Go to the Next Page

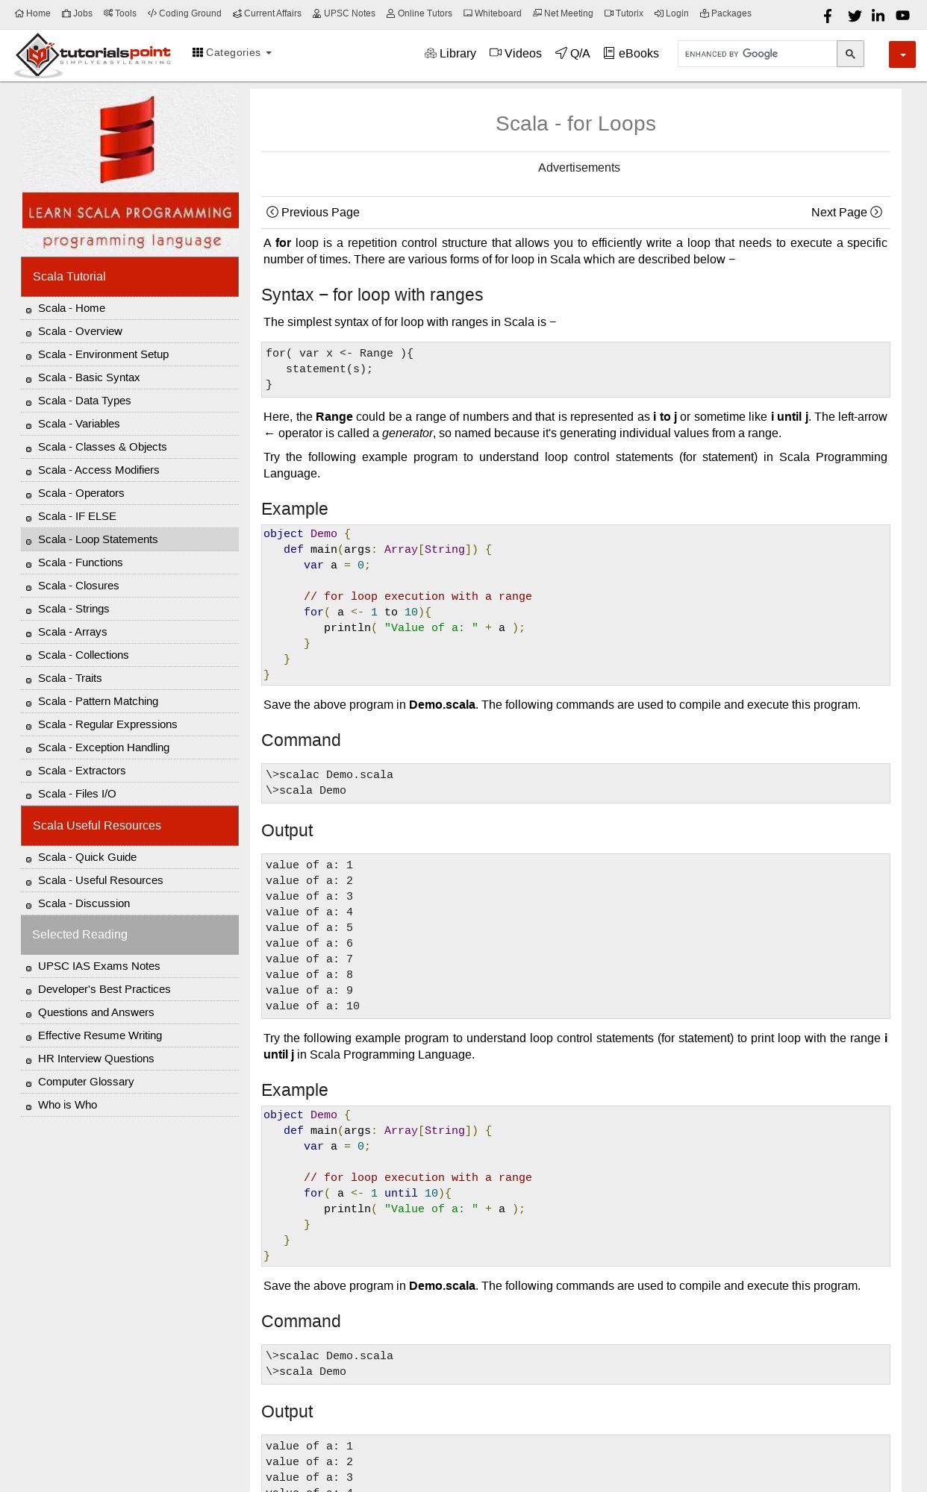click(x=846, y=213)
